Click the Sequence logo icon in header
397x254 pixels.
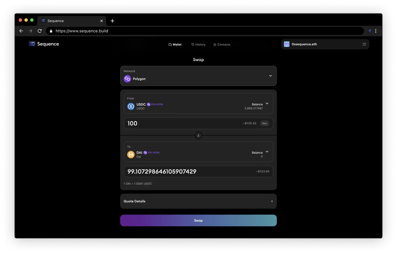(32, 44)
